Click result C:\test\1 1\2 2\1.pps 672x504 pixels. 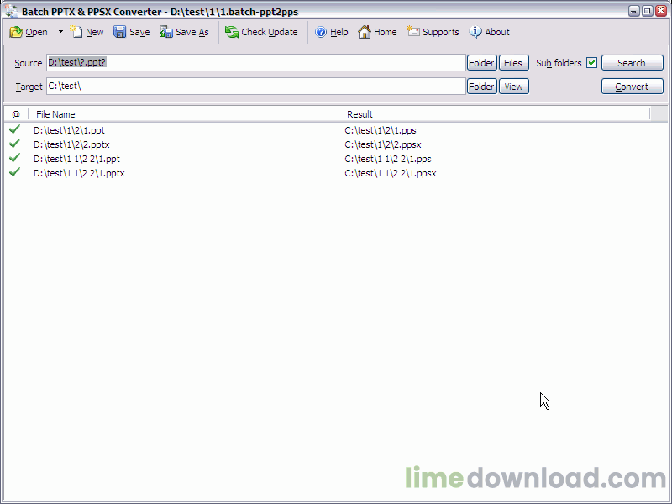point(388,159)
